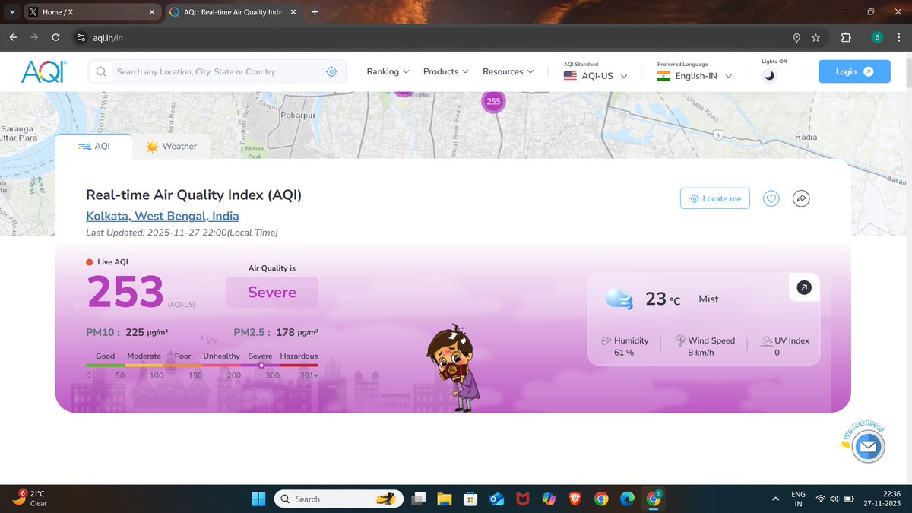Click the Locate me button
The width and height of the screenshot is (912, 513).
click(715, 198)
